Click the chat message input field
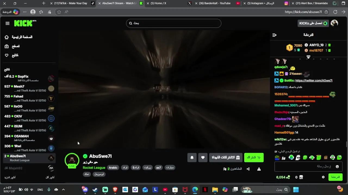 [308, 167]
